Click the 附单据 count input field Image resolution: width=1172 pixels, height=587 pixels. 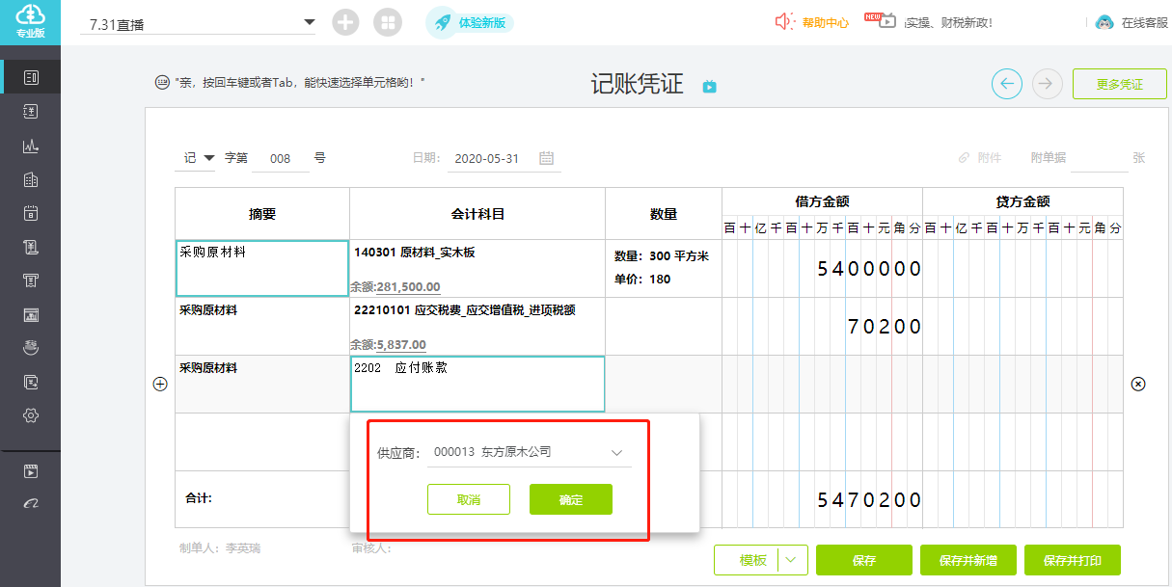[1100, 158]
